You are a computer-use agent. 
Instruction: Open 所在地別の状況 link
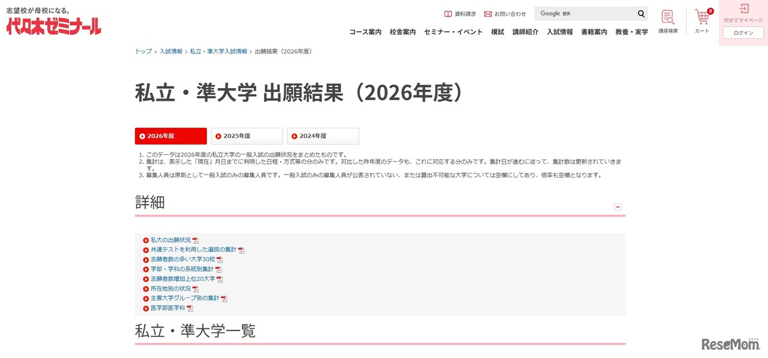(x=170, y=288)
